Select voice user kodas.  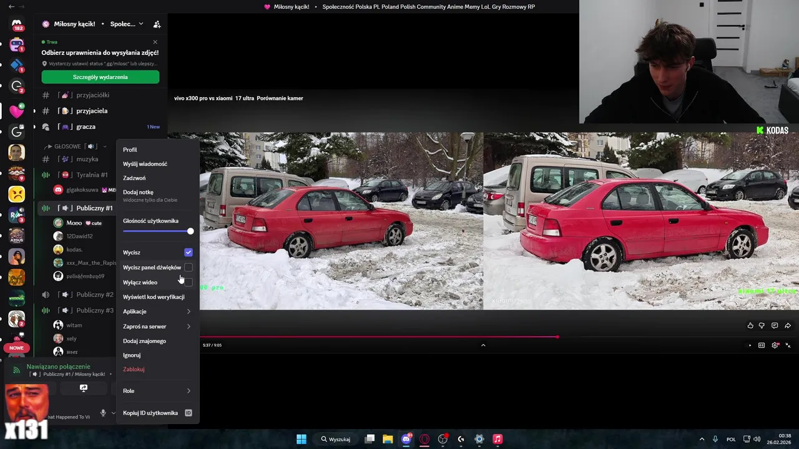point(74,249)
